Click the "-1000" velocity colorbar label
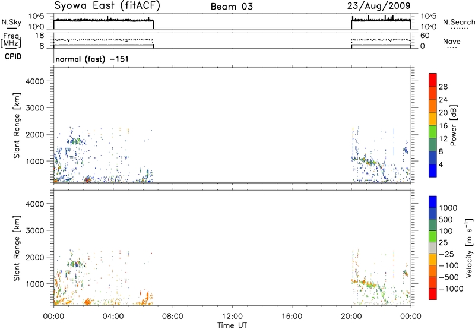Screen dimensions: 475x329 (x=451, y=289)
